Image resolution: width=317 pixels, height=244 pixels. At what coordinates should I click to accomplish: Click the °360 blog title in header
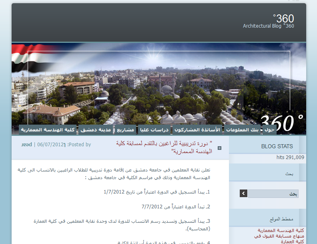(x=283, y=18)
